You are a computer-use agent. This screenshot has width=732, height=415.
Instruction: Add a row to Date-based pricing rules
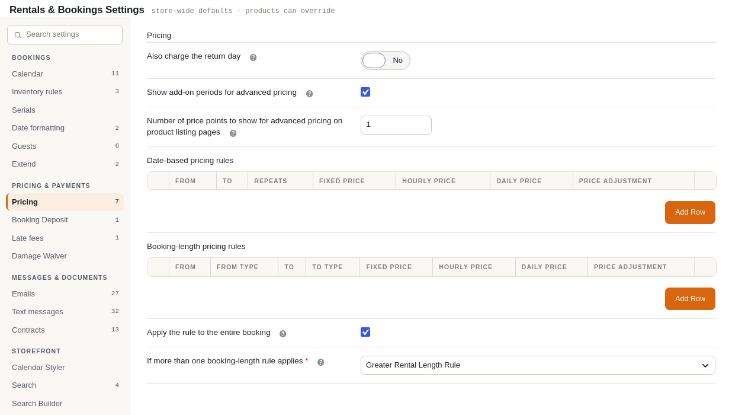pyautogui.click(x=690, y=212)
